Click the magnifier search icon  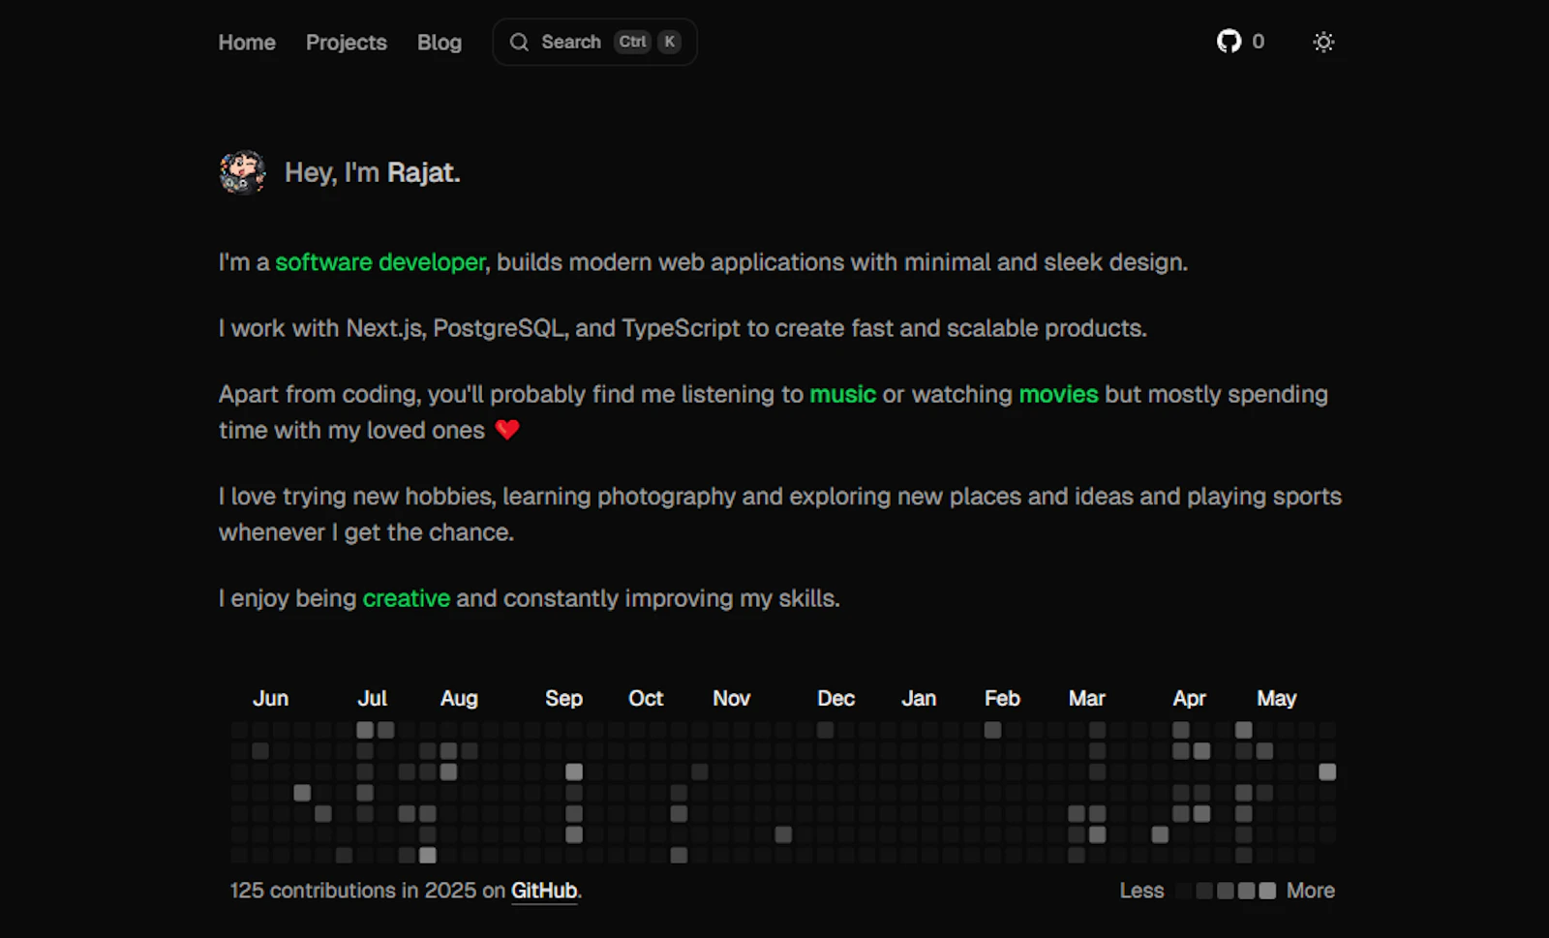click(x=520, y=42)
